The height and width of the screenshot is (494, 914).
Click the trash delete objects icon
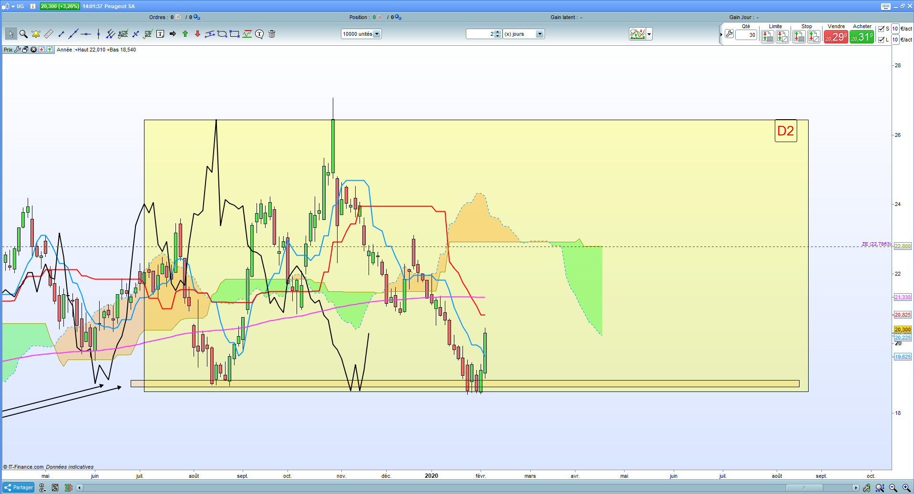pyautogui.click(x=272, y=34)
